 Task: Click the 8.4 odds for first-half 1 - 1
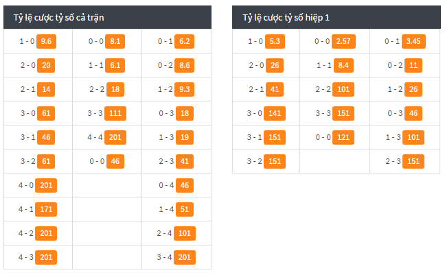click(x=343, y=65)
